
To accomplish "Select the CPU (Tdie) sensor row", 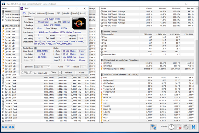I will (x=148, y=66).
